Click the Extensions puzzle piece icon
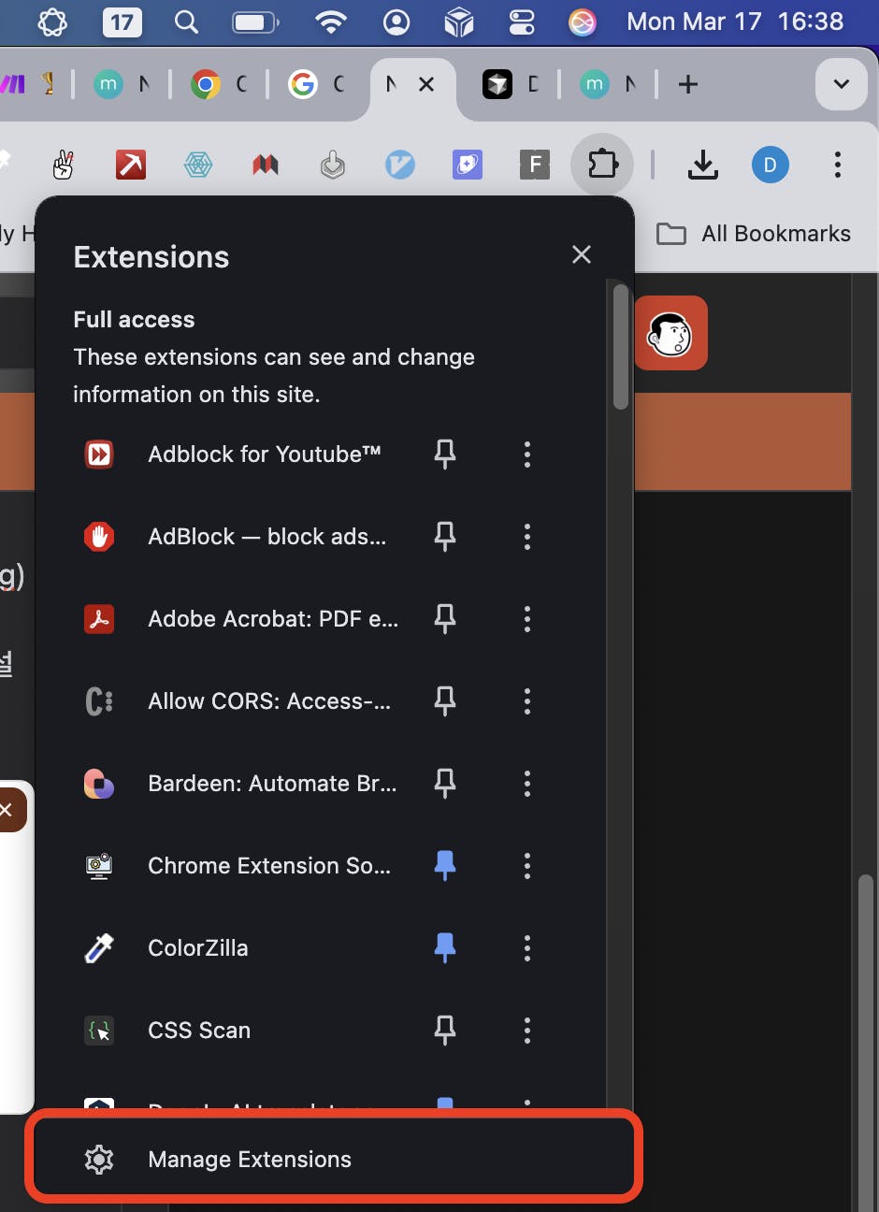This screenshot has width=879, height=1212. pyautogui.click(x=602, y=166)
